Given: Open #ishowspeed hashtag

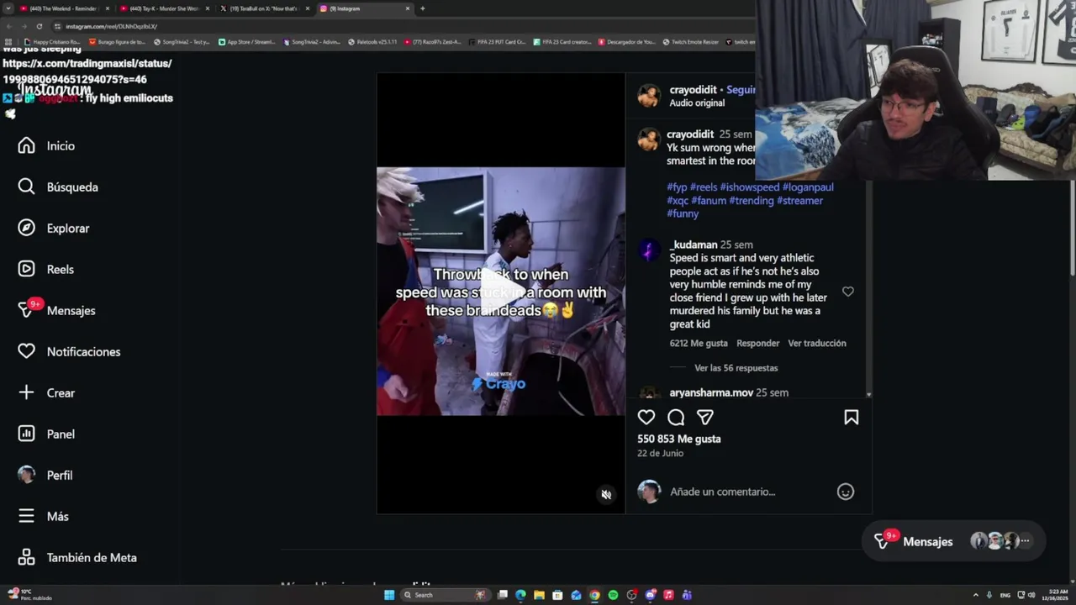Looking at the screenshot, I should [750, 187].
